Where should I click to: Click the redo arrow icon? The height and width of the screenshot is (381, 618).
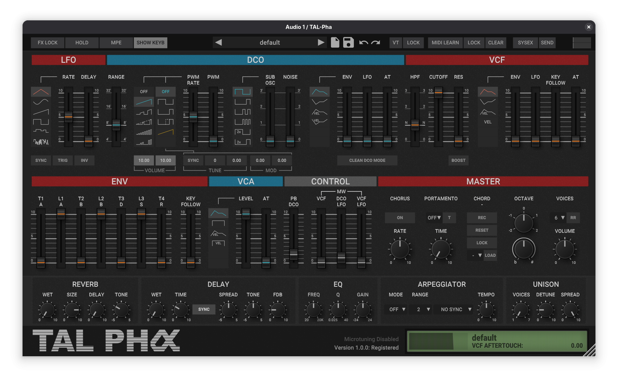[x=376, y=42]
